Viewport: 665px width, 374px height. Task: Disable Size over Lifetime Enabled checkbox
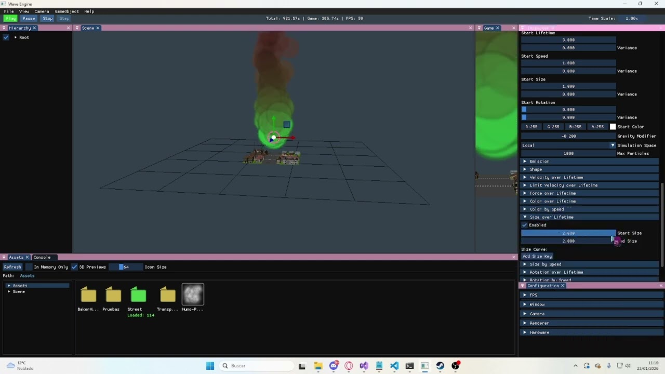click(x=525, y=225)
